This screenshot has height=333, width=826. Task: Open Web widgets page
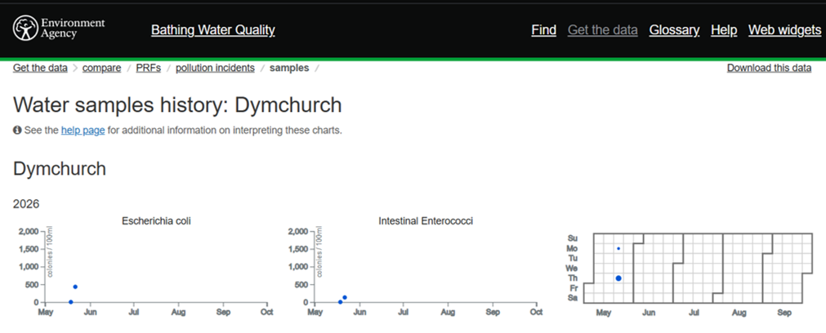click(x=784, y=30)
